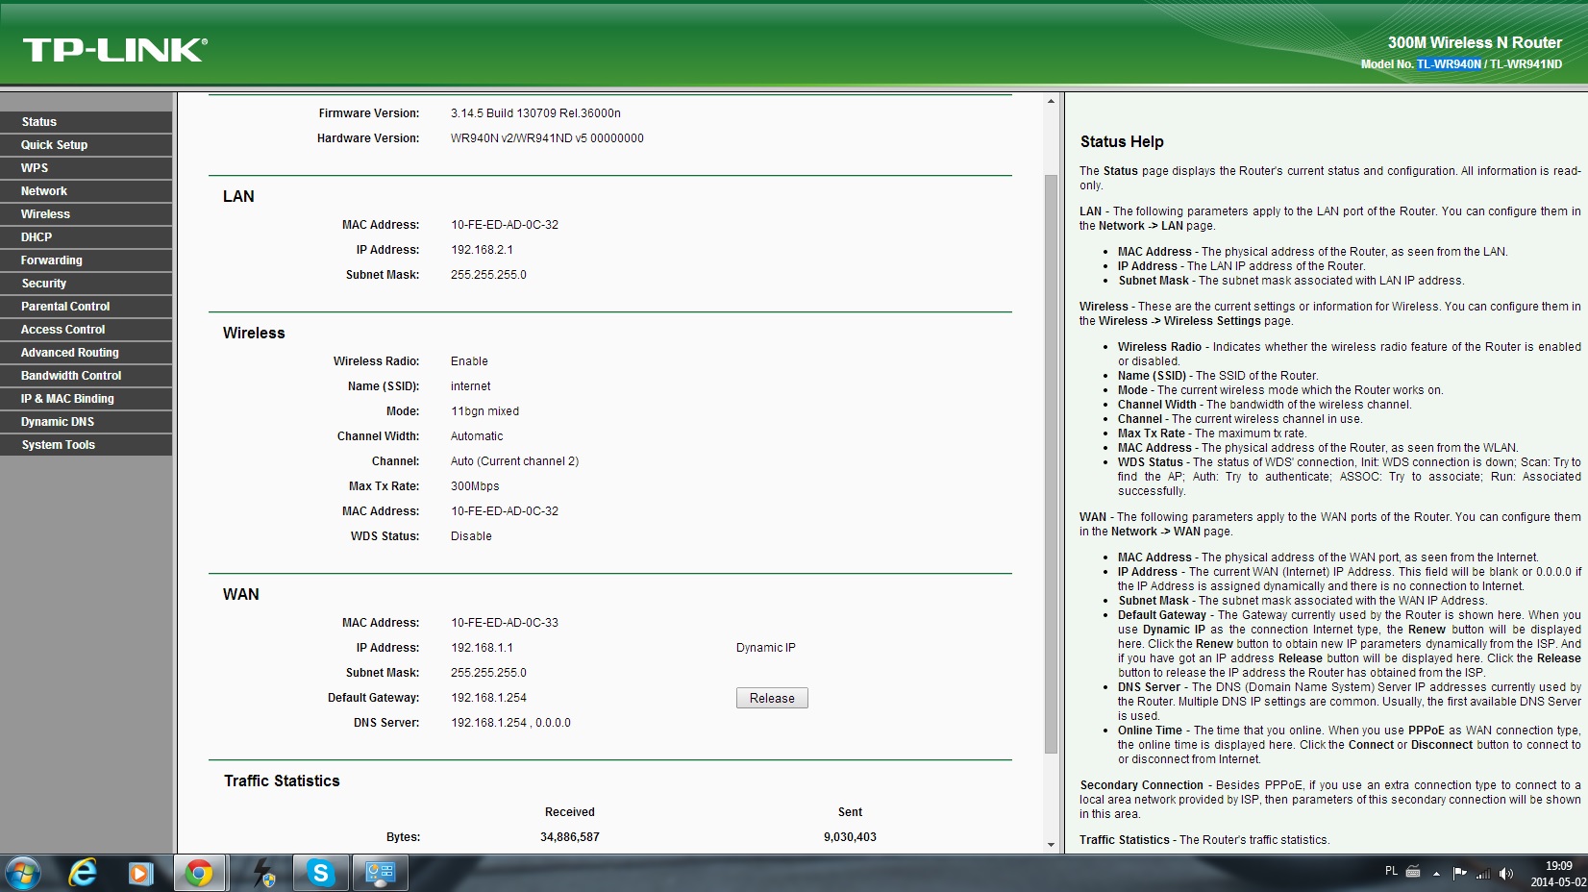
Task: Click the SSID value "internet"
Action: (x=470, y=386)
